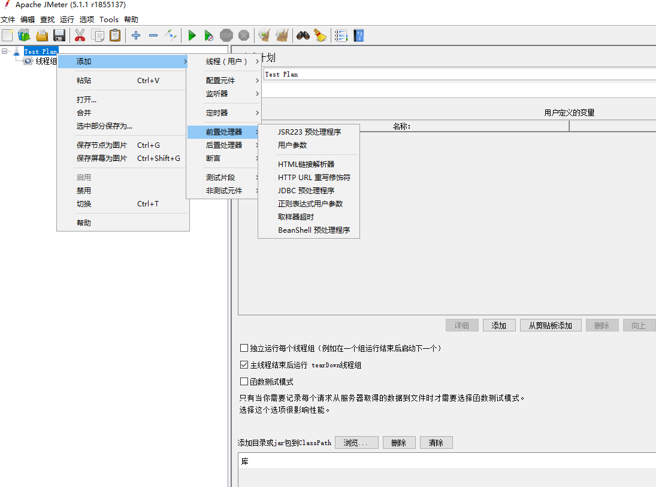Screen dimensions: 656x487
Task: Select HTTP URL 重写修饰符 entry
Action: coord(309,178)
